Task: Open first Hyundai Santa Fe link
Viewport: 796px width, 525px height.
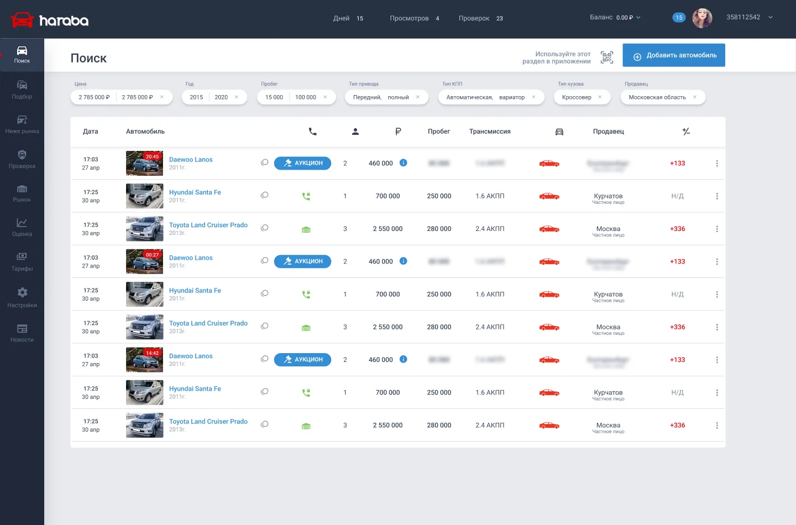Action: tap(195, 192)
